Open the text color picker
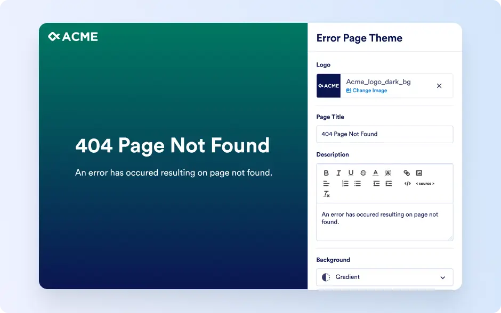Image resolution: width=501 pixels, height=313 pixels. click(375, 172)
